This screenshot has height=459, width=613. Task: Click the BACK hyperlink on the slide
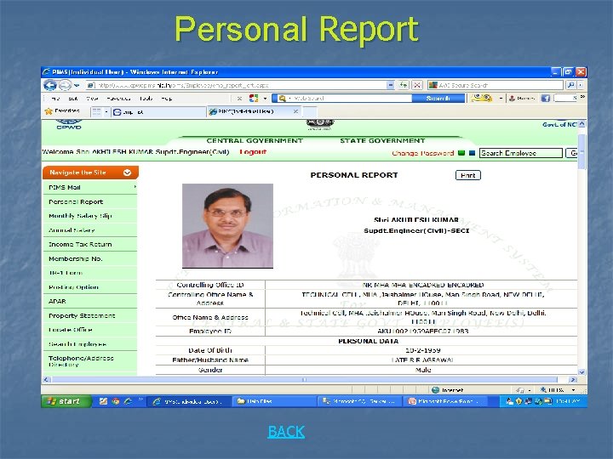click(x=286, y=432)
